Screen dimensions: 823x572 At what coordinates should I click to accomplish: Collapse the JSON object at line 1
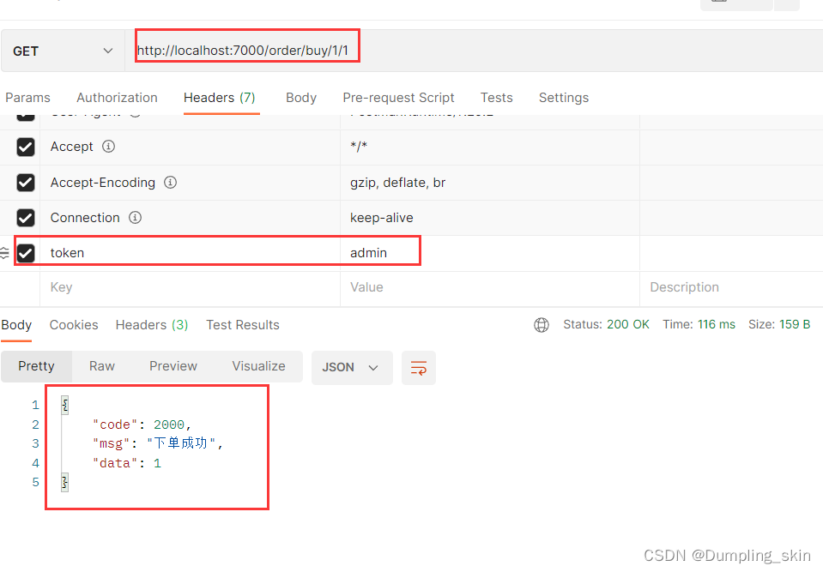point(64,404)
